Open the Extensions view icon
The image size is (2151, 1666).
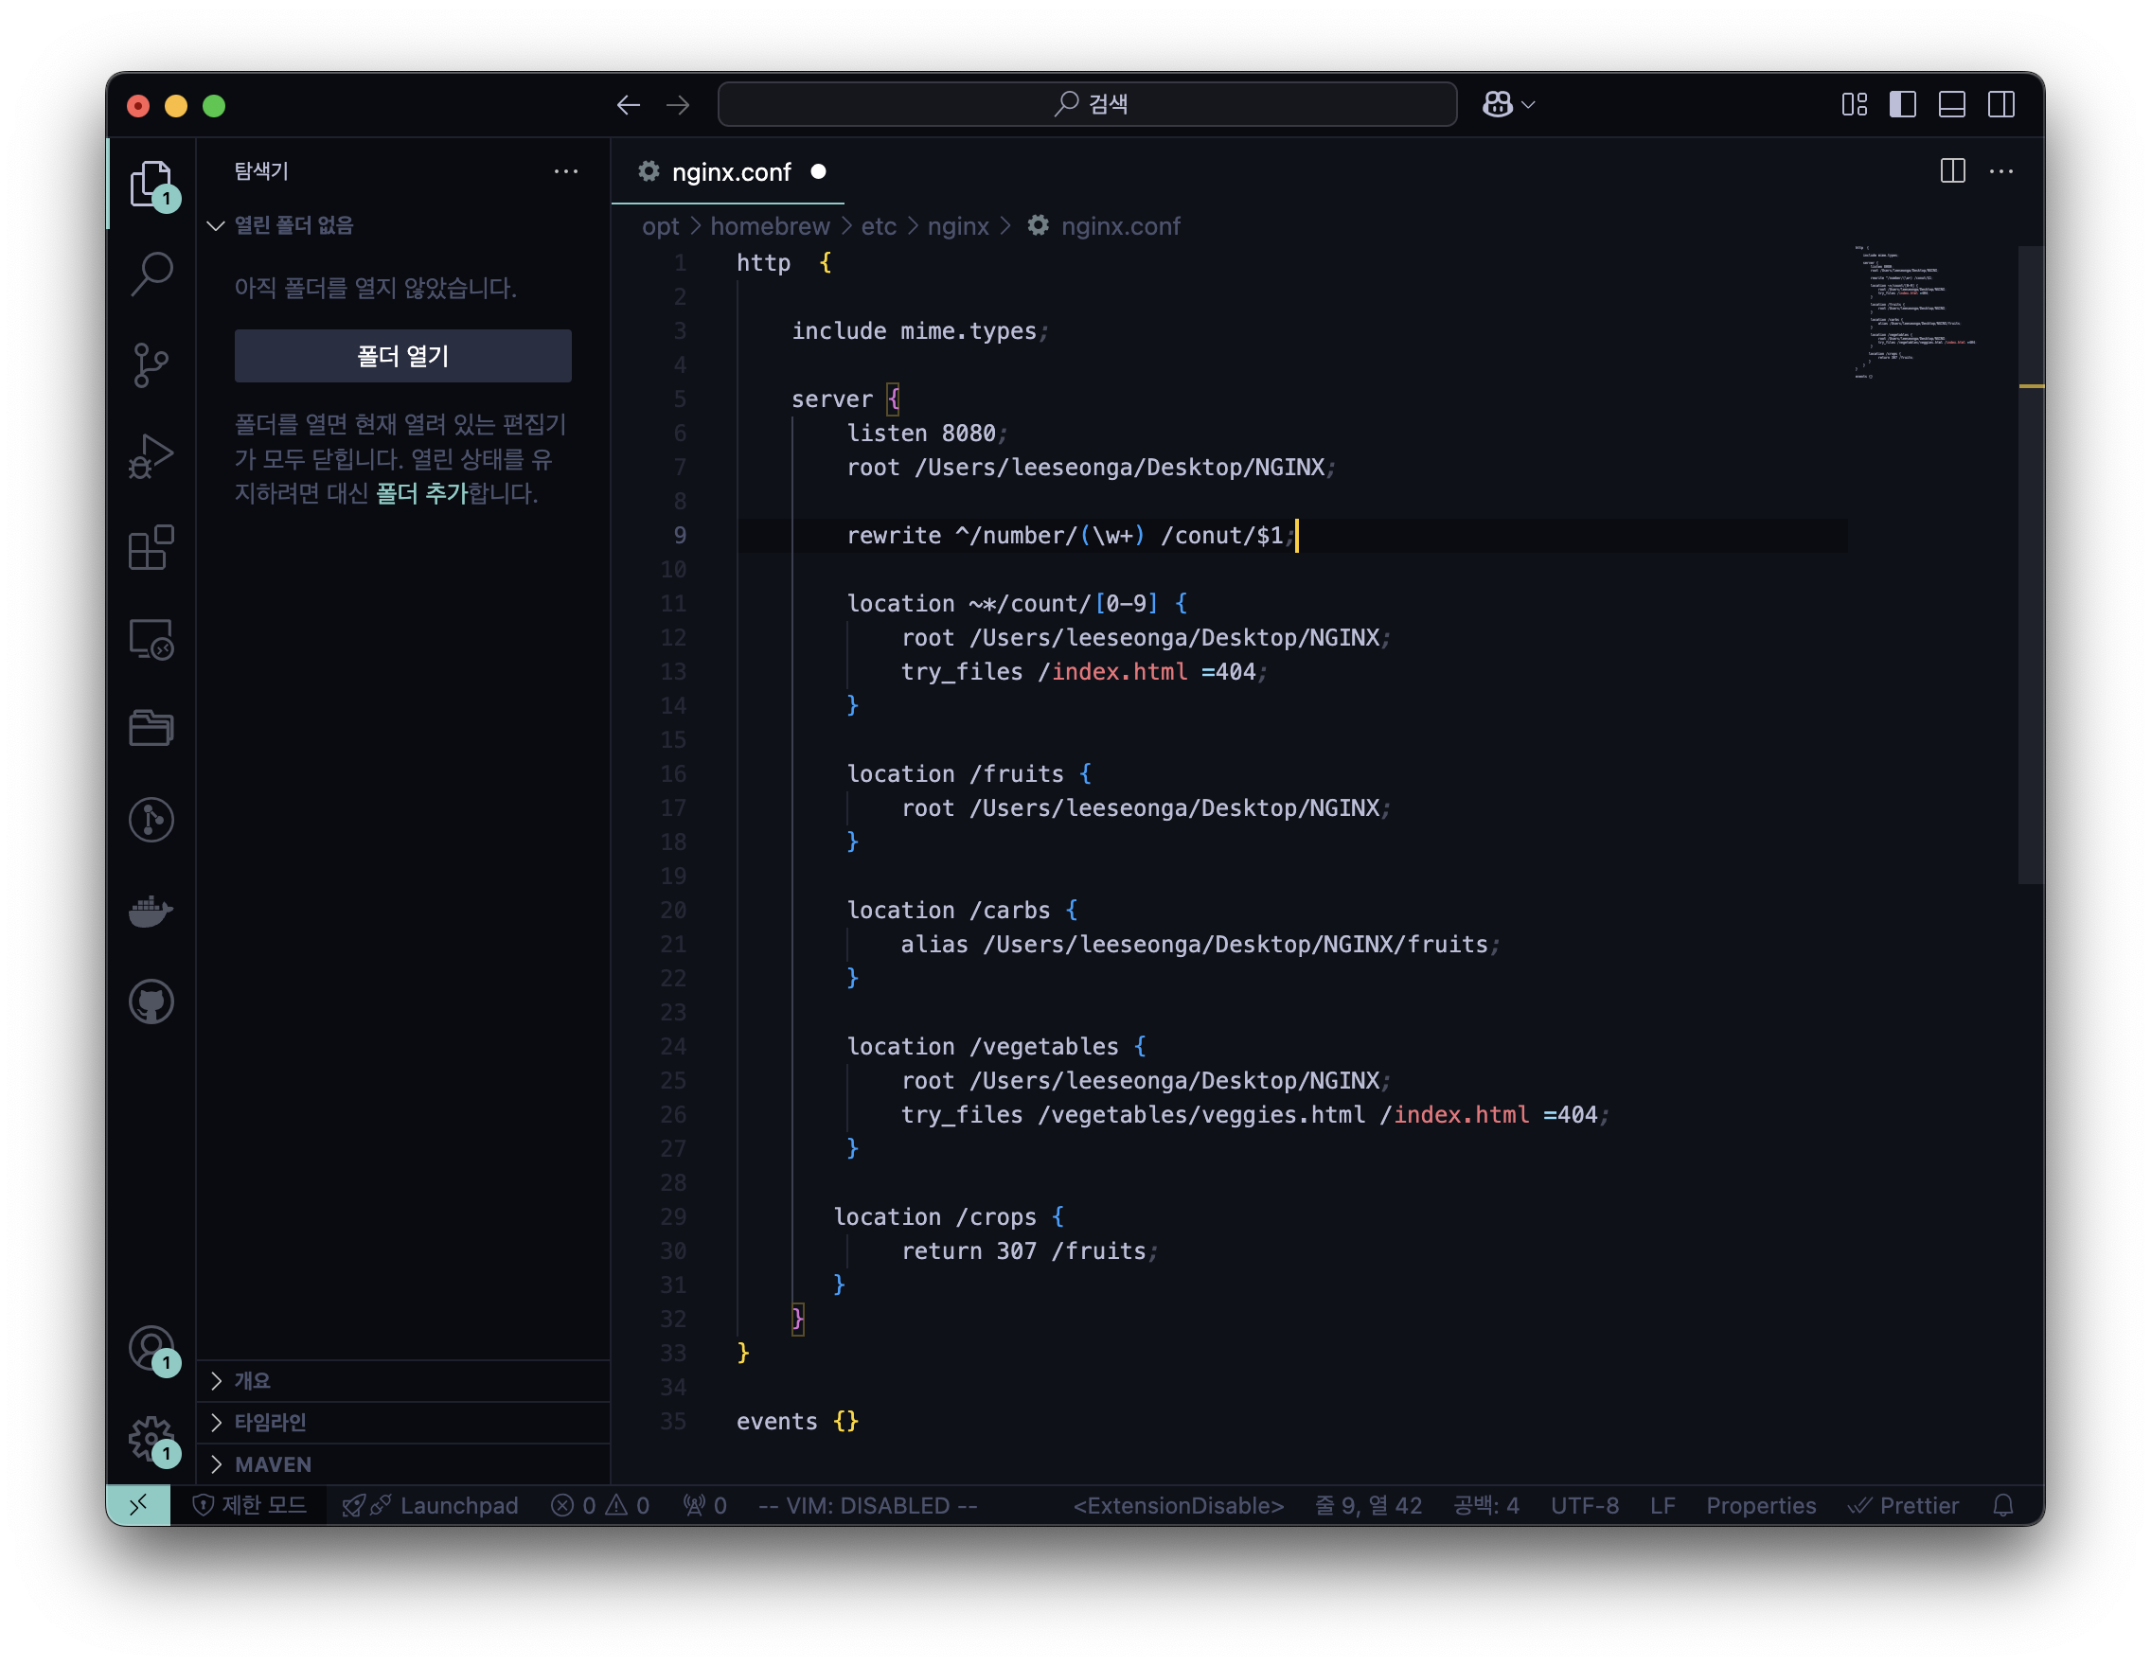tap(151, 547)
